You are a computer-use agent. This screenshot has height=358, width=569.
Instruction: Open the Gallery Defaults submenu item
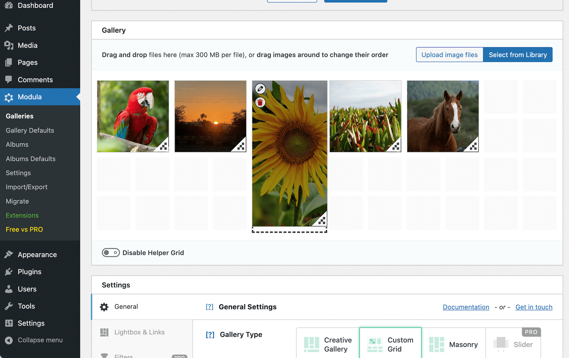[30, 130]
